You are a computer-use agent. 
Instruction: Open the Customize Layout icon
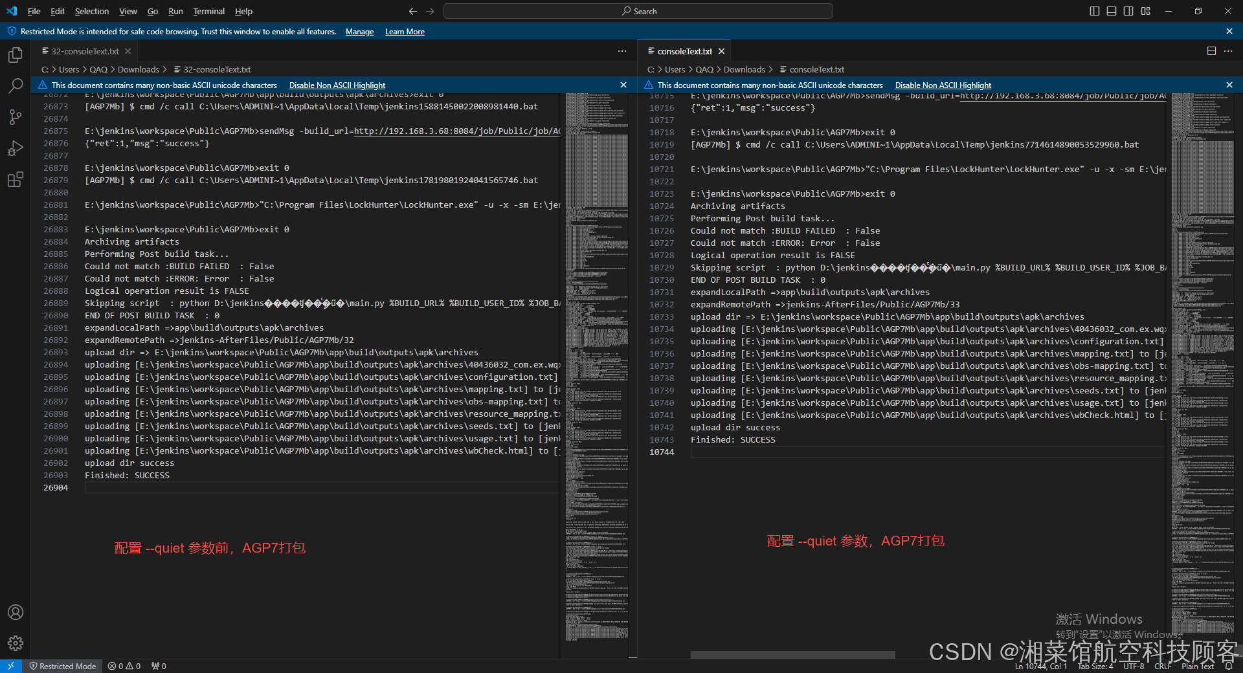point(1146,11)
